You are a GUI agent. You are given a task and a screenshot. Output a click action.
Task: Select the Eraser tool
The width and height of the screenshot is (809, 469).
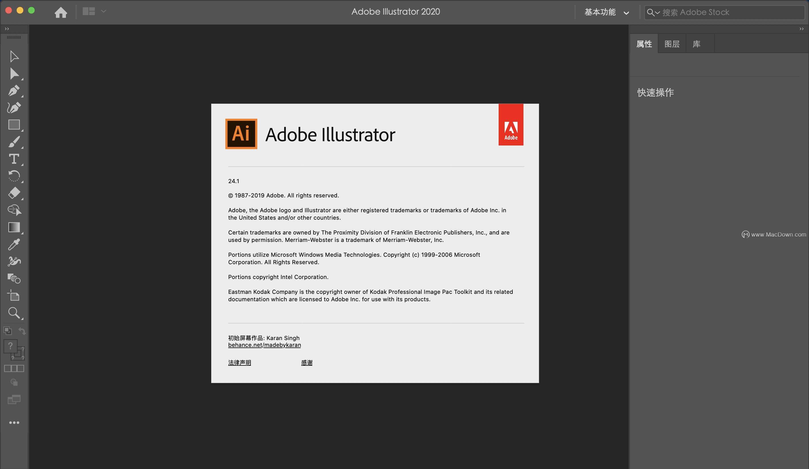click(x=14, y=193)
